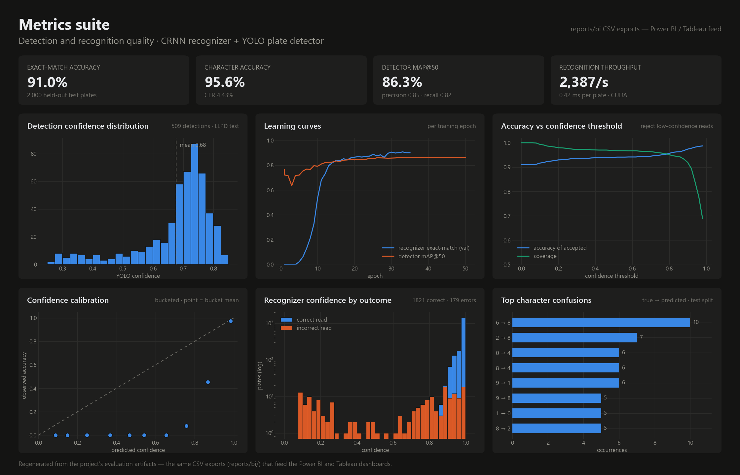Toggle the detector mAP@50 legend entry
Screen dimensions: 740x475
point(414,256)
